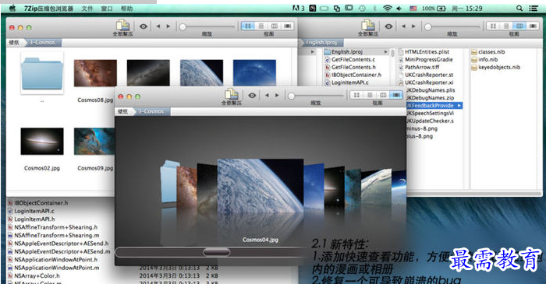This screenshot has width=546, height=284.
Task: Switch right window to cover flow view
Action: coord(533,26)
